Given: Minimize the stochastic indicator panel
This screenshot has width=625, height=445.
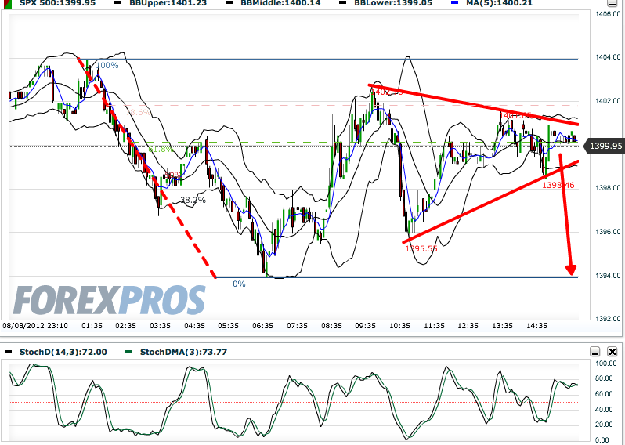Looking at the screenshot, I should 595,351.
